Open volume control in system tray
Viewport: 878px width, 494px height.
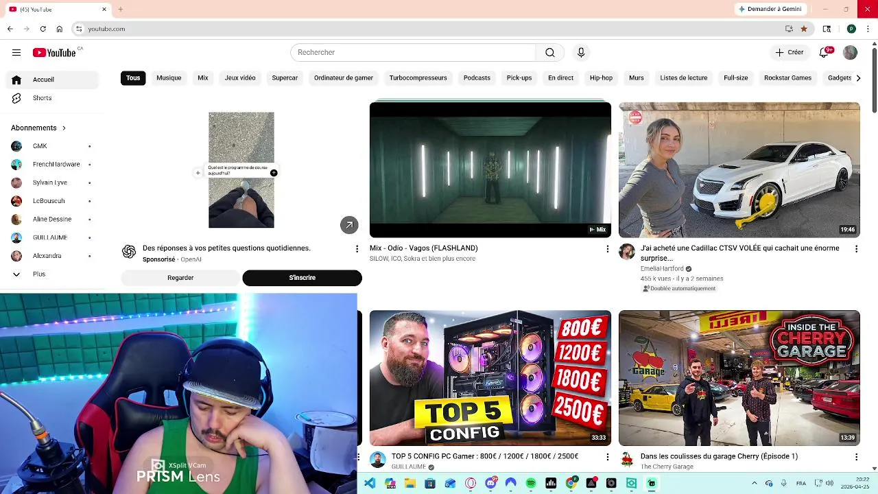[830, 483]
